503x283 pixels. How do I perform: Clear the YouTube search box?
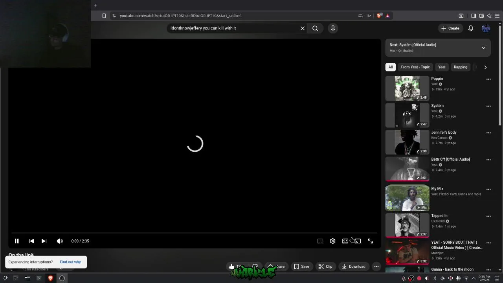coord(303,28)
